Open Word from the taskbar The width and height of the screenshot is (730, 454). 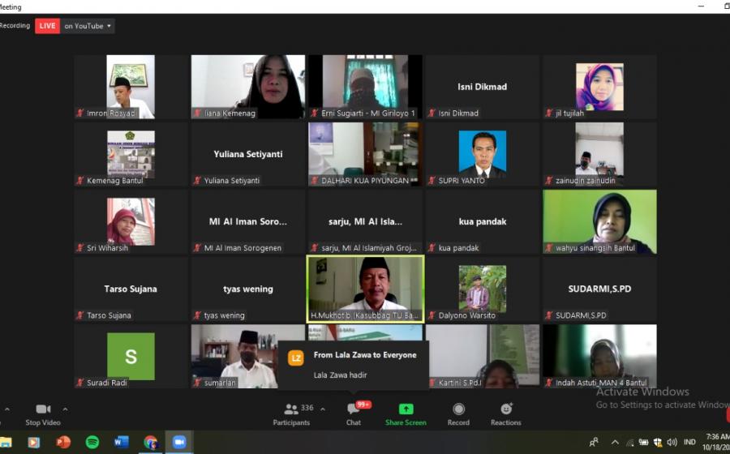[x=122, y=442]
